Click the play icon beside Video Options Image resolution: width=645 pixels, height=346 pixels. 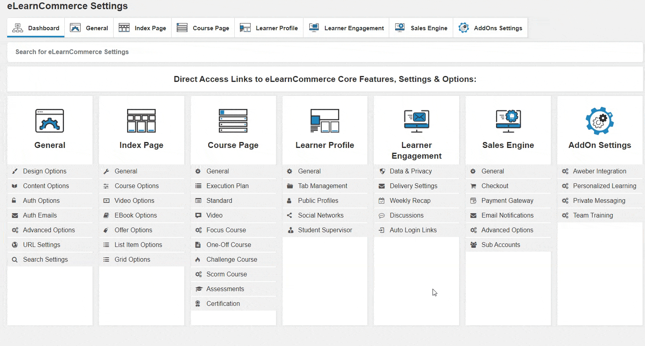coord(106,201)
